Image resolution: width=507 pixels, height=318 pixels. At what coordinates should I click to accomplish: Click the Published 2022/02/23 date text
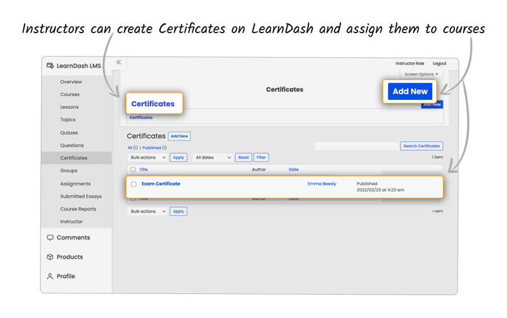click(380, 187)
